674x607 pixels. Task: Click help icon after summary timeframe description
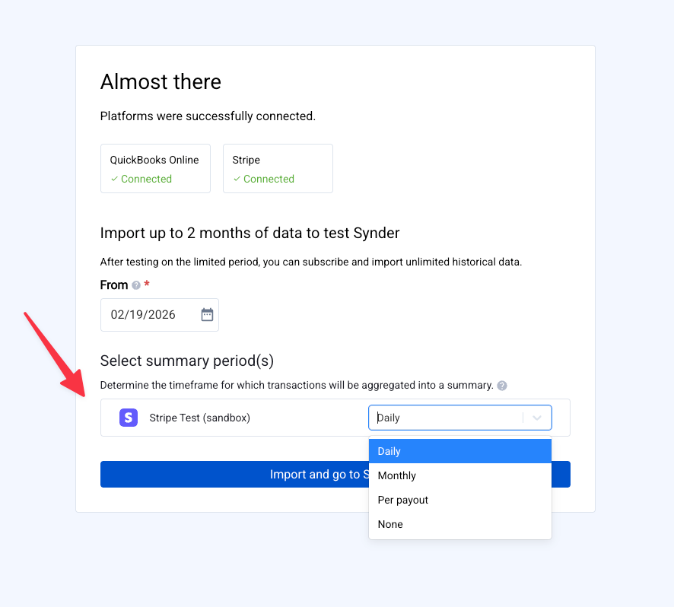click(x=502, y=386)
